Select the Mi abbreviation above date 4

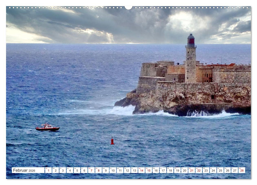[x=68, y=168]
